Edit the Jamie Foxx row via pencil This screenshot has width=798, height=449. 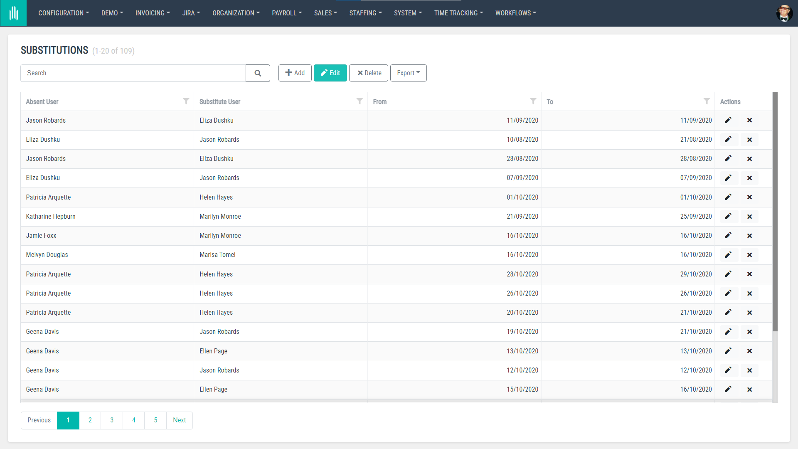[728, 235]
